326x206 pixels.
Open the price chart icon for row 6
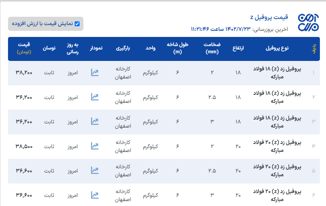[95, 195]
